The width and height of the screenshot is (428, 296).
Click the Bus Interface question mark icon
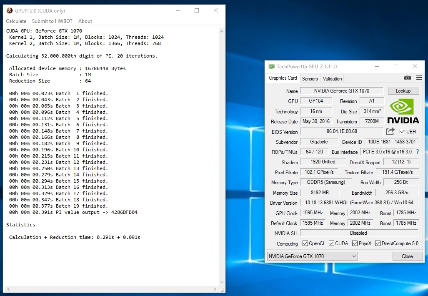pyautogui.click(x=418, y=152)
